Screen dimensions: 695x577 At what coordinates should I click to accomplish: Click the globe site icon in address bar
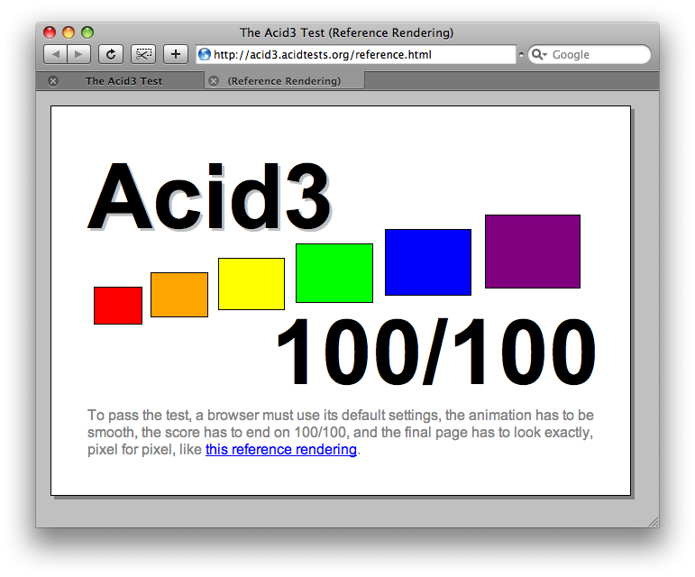tap(205, 54)
